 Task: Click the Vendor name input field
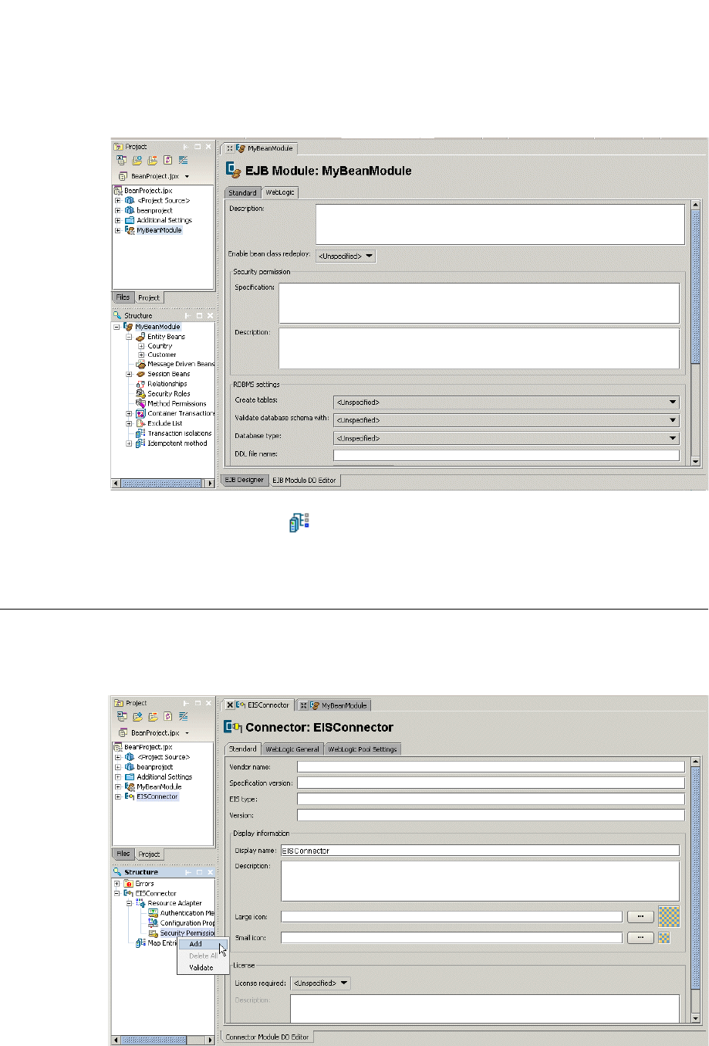click(x=491, y=766)
